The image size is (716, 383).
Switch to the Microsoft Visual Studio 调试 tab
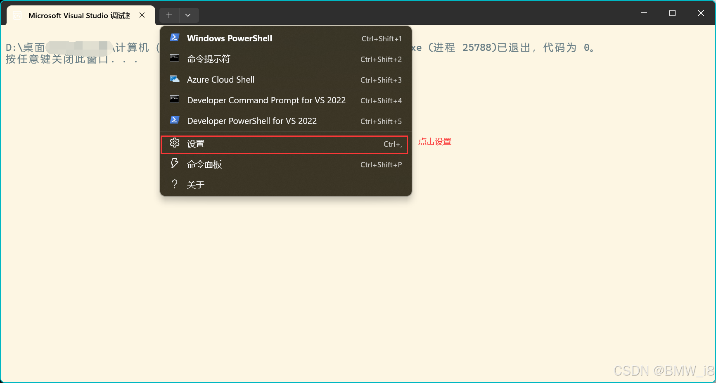(81, 15)
